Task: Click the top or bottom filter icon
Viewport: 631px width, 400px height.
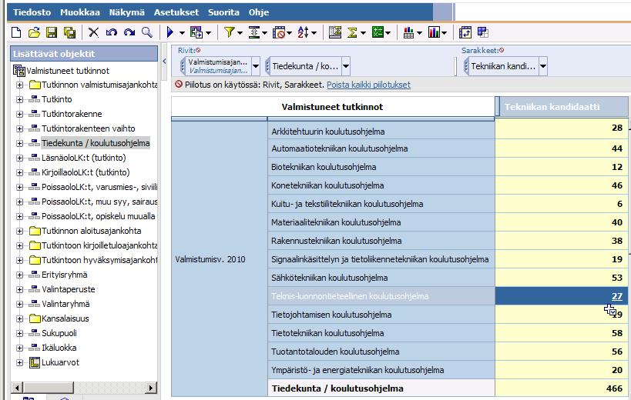Action: [x=254, y=32]
